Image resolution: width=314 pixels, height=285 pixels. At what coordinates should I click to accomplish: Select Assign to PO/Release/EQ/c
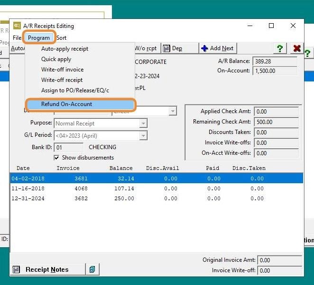point(75,90)
